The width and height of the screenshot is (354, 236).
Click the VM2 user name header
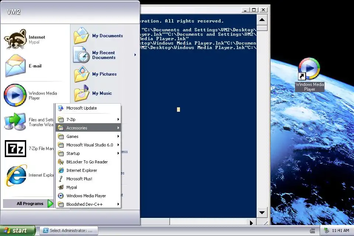click(x=14, y=12)
